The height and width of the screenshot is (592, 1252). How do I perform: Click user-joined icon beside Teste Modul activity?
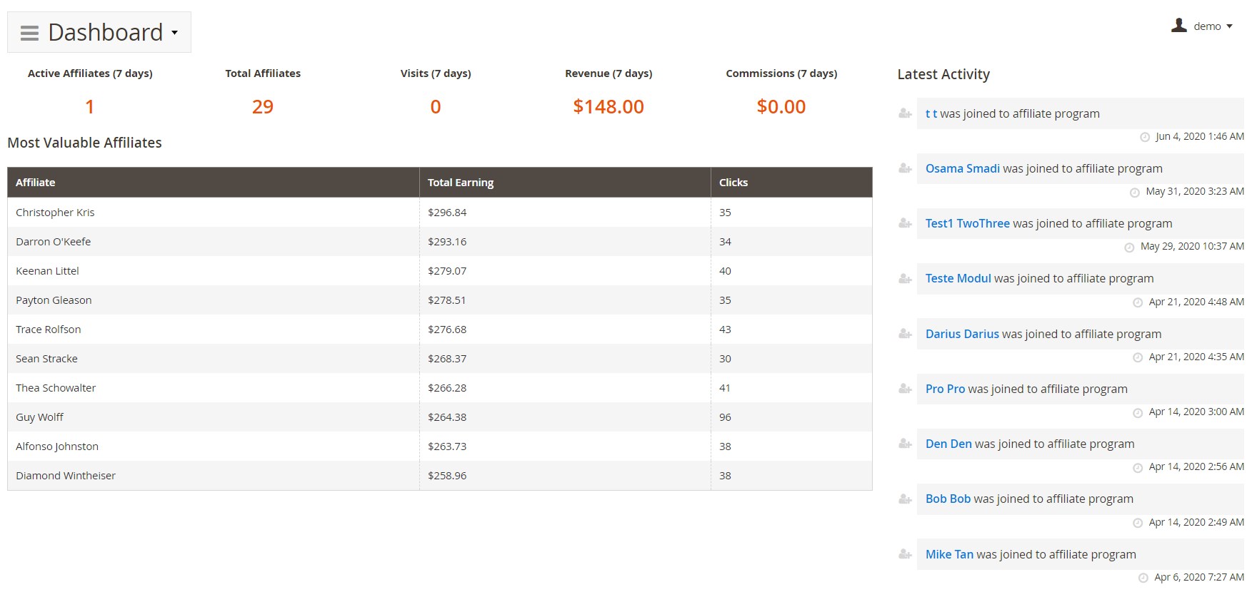click(905, 279)
